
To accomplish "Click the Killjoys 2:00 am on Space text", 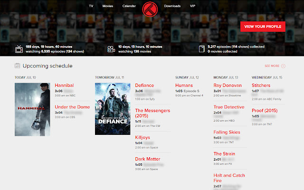I will point(146,148).
